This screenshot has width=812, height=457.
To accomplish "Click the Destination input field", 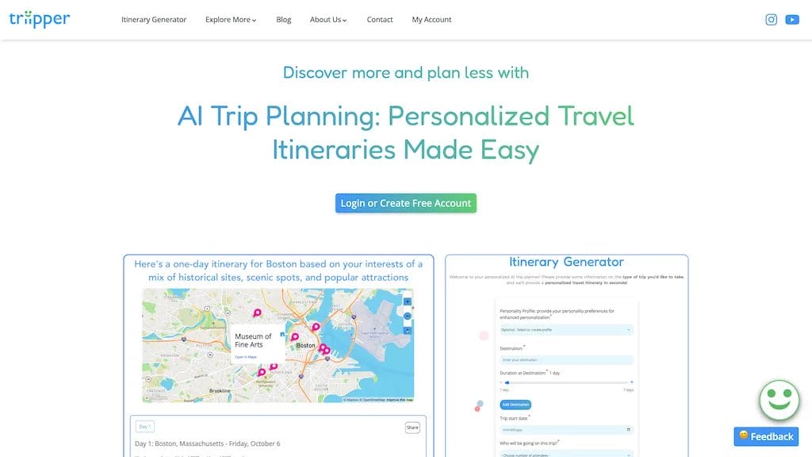I will point(566,359).
